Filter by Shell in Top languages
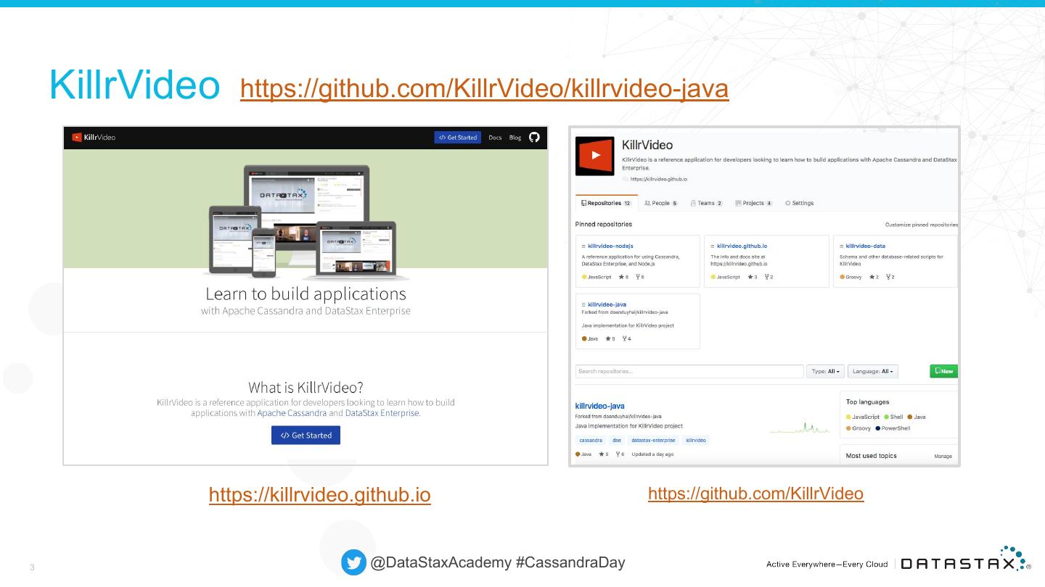1045x587 pixels. (x=893, y=417)
